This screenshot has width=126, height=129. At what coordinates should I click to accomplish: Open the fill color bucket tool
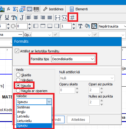[87, 26]
